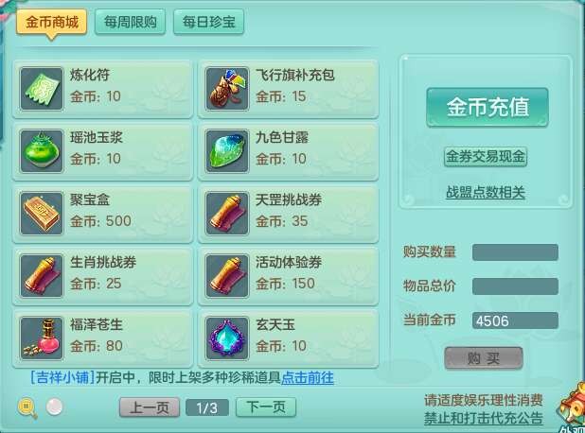Open 禁止和打击代充公告 announcement link

click(x=483, y=418)
